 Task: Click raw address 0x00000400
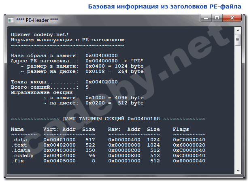[124, 140]
